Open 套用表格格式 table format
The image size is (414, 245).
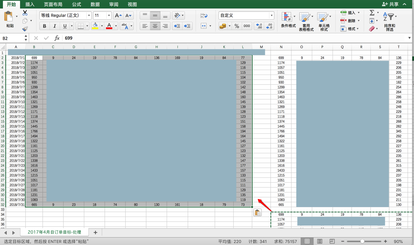click(306, 22)
